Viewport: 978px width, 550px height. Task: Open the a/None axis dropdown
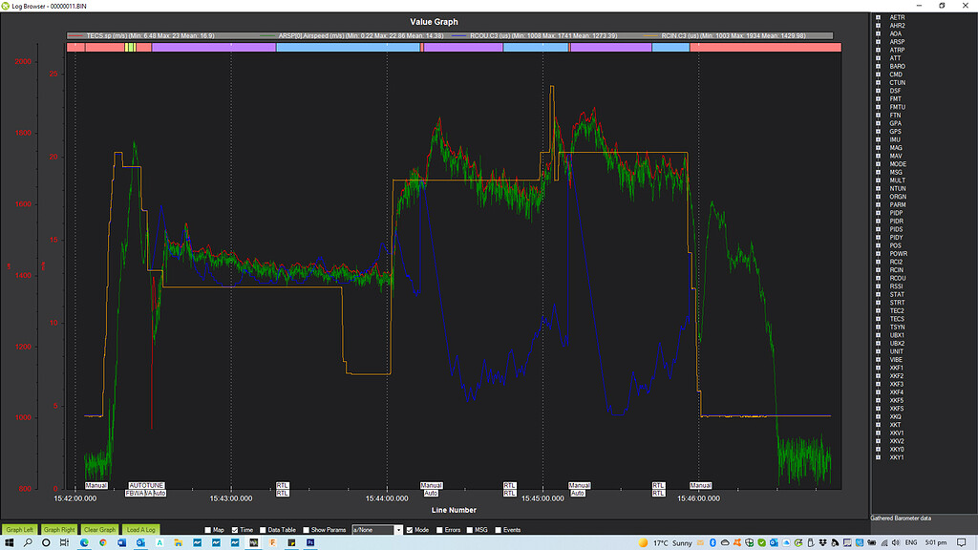[399, 529]
